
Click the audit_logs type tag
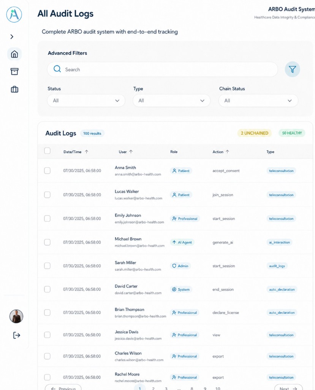pyautogui.click(x=277, y=266)
